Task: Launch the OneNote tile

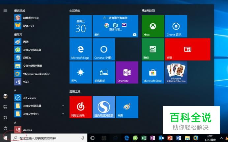Action: pyautogui.click(x=127, y=72)
